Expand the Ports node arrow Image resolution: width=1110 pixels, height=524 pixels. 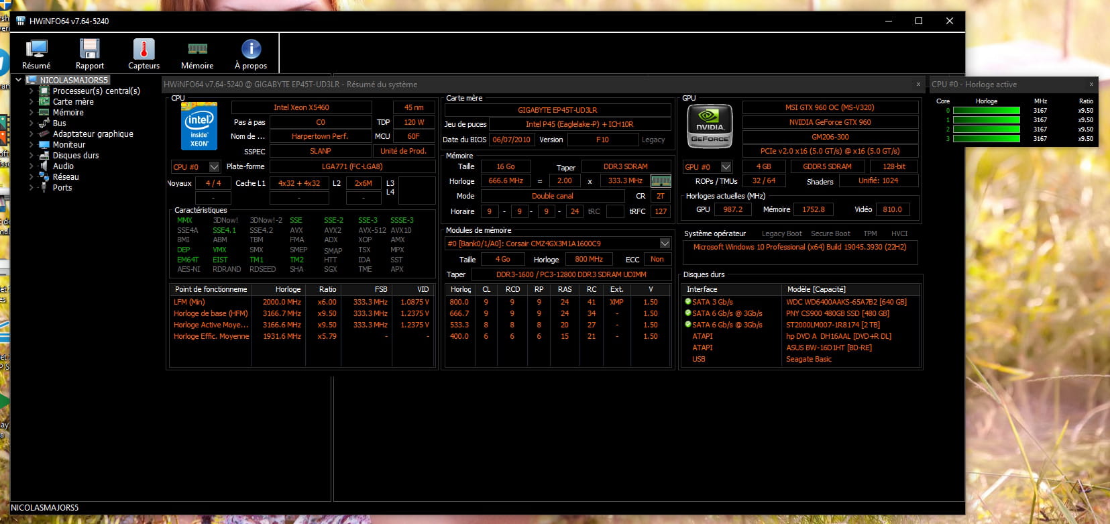pyautogui.click(x=31, y=187)
